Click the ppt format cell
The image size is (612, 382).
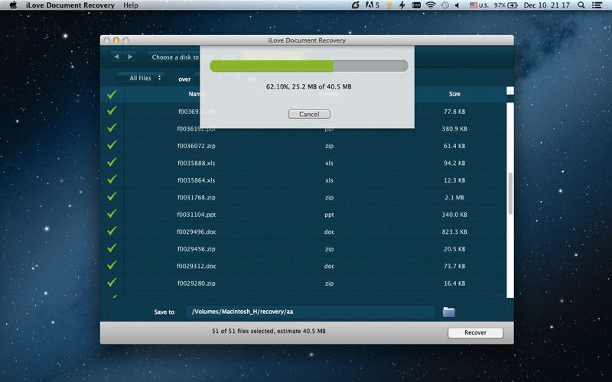pos(329,215)
